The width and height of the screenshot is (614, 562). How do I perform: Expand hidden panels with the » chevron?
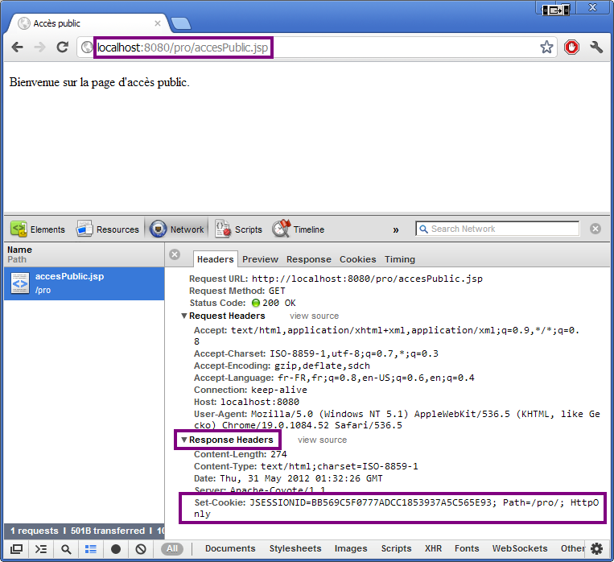click(396, 229)
